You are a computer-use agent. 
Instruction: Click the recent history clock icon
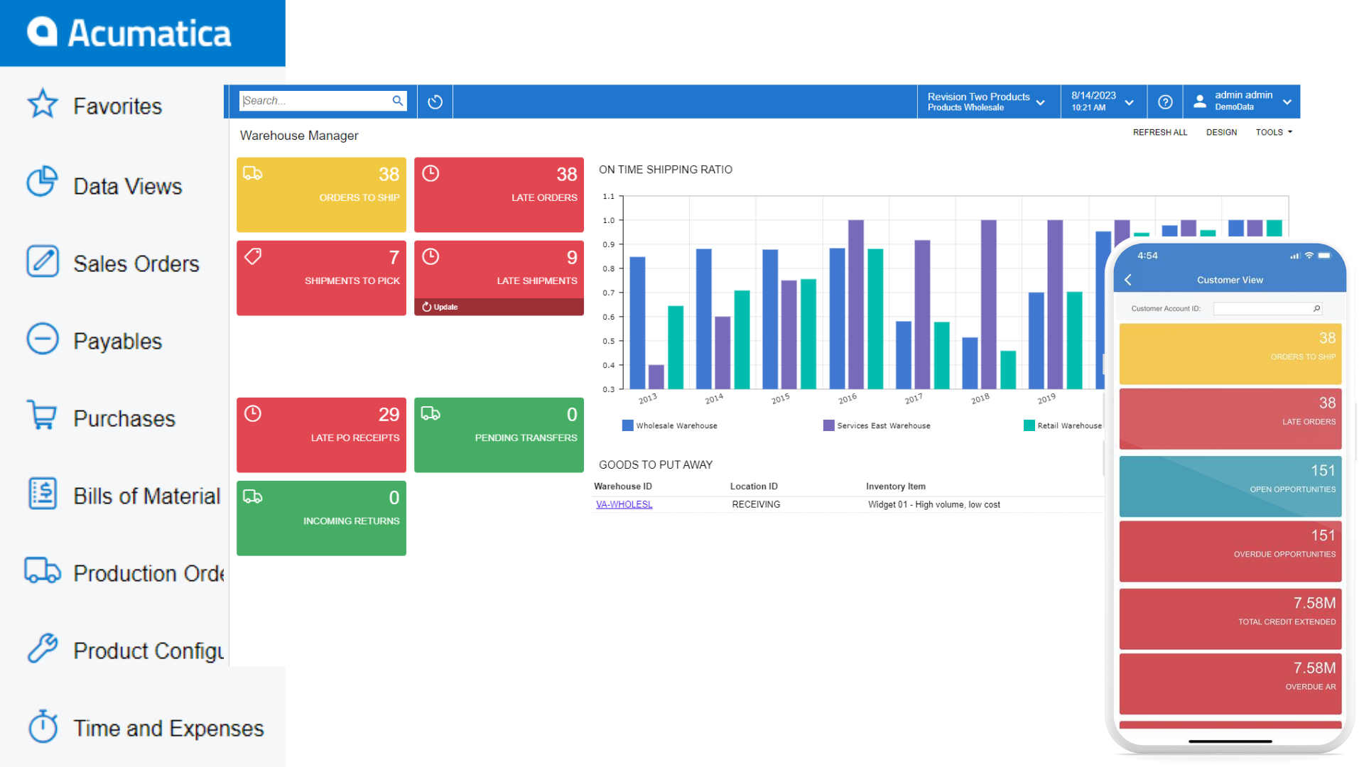coord(435,101)
